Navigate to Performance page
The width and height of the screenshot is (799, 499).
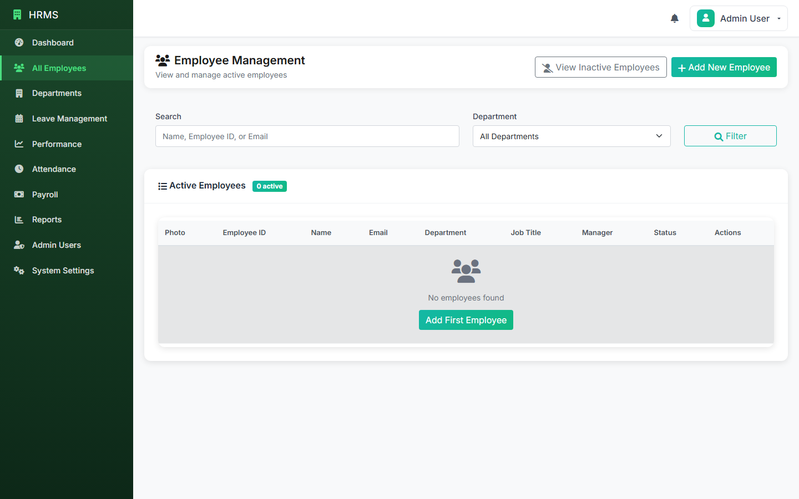(67, 144)
